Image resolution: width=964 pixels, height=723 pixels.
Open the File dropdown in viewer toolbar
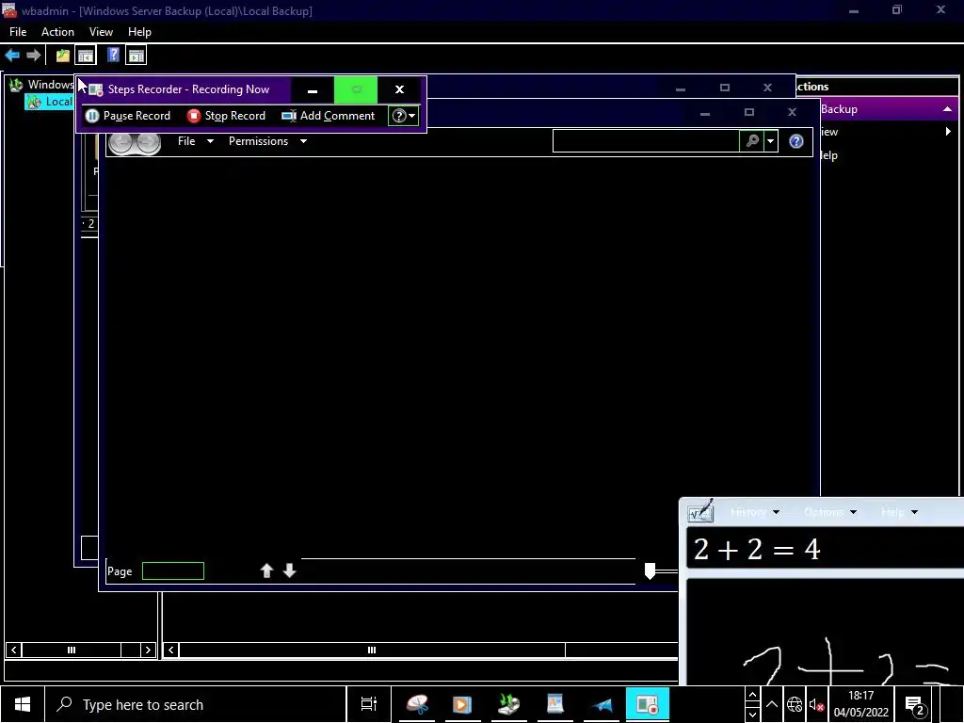pos(196,141)
